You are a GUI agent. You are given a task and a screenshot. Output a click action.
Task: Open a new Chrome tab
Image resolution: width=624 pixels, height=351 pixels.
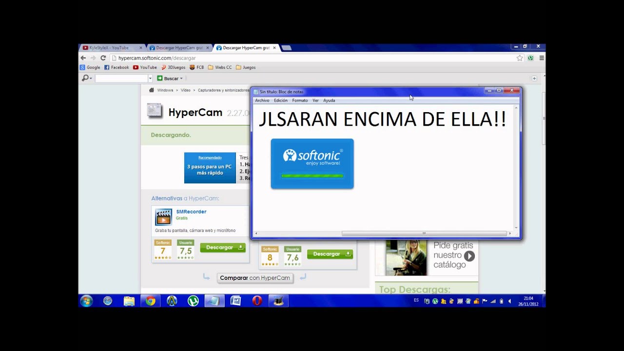pyautogui.click(x=287, y=48)
